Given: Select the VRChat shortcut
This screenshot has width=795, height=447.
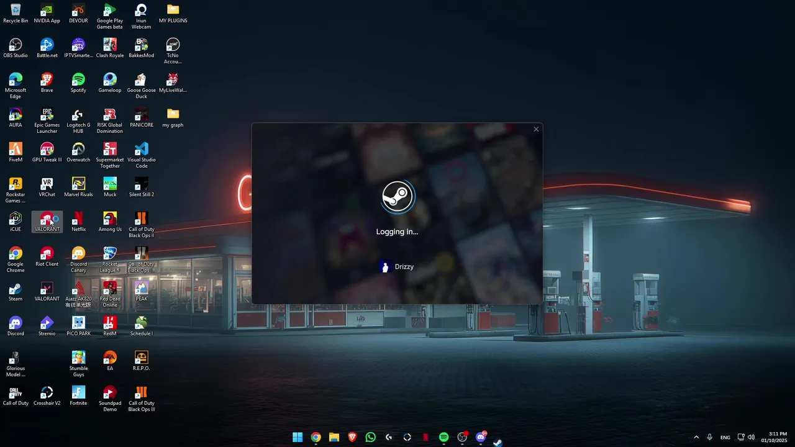Looking at the screenshot, I should [47, 187].
